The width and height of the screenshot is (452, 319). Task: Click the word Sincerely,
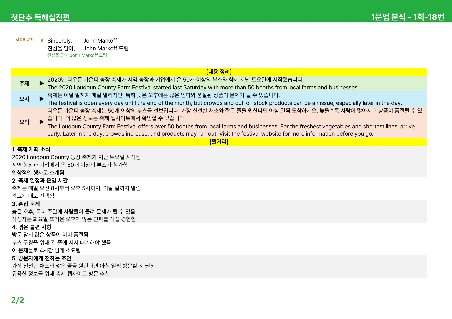point(60,41)
